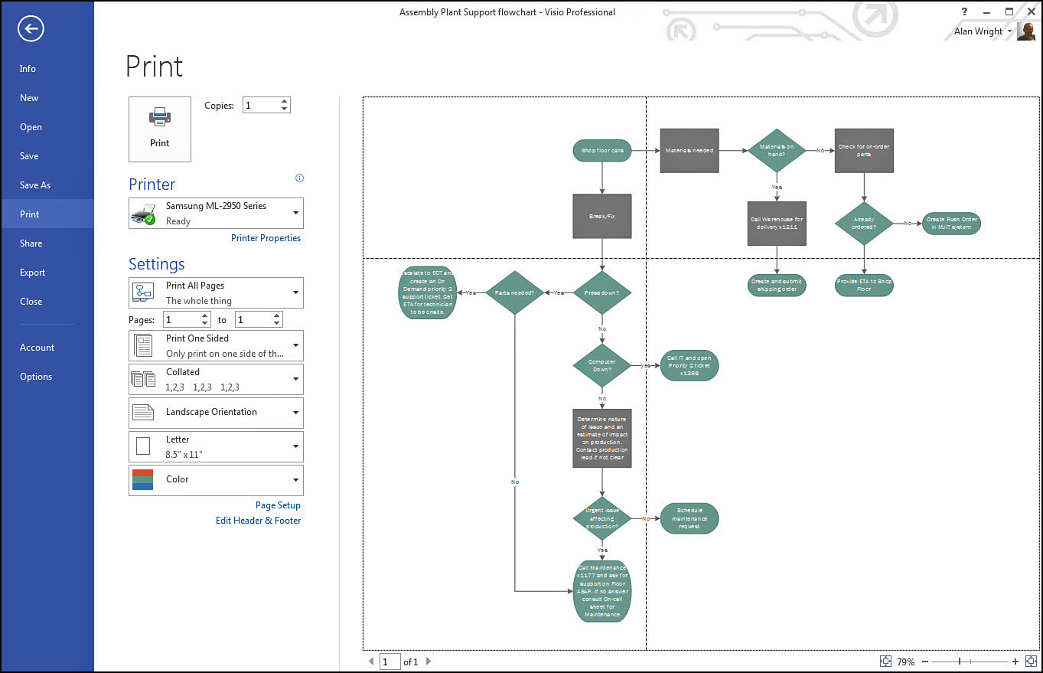Click the Already ordered? diamond in preview
The width and height of the screenshot is (1043, 673).
[864, 224]
